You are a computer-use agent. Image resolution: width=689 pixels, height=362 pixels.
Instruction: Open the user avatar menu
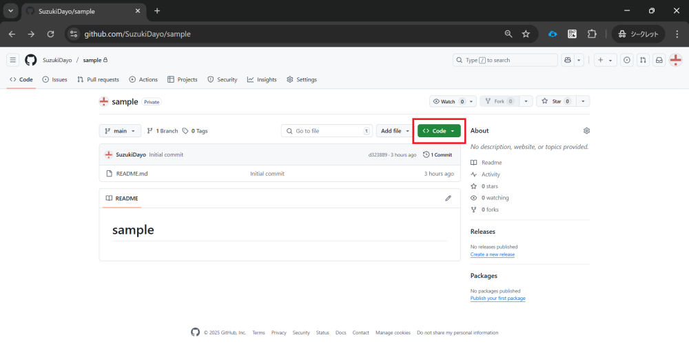tap(676, 60)
